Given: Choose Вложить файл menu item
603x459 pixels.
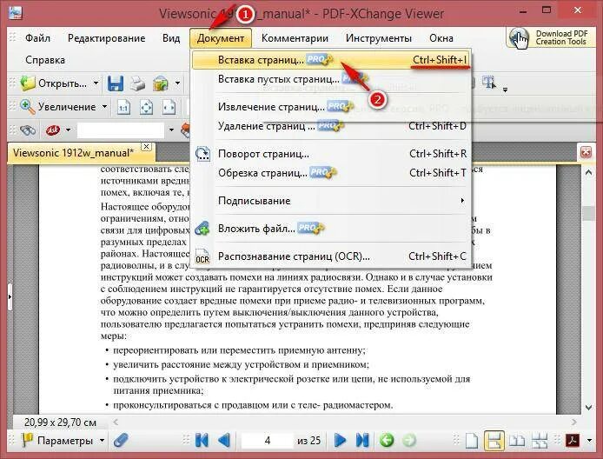Looking at the screenshot, I should pos(331,229).
